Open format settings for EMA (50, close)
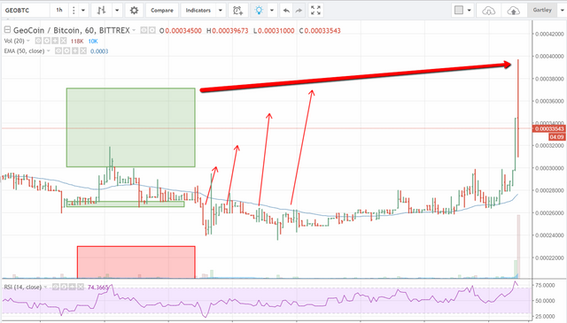 pos(66,51)
